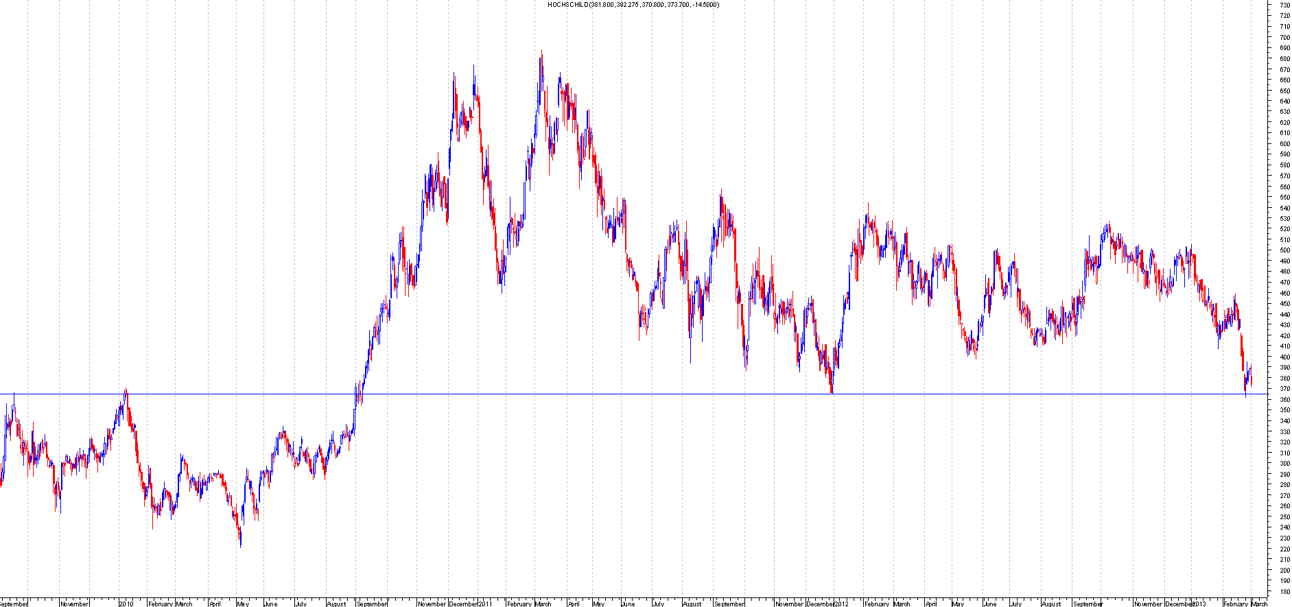Click the last March label on time axis

(x=1259, y=604)
